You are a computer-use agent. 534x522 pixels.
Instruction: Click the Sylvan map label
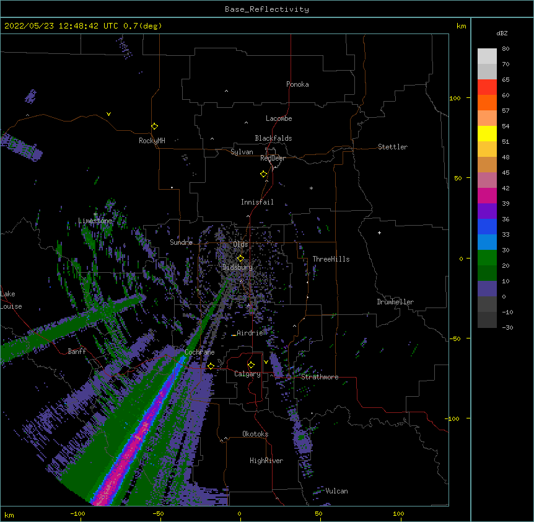click(x=242, y=152)
